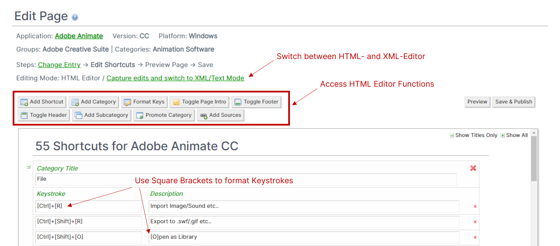Click the Preview Page step text
This screenshot has width=560, height=246.
pos(166,65)
